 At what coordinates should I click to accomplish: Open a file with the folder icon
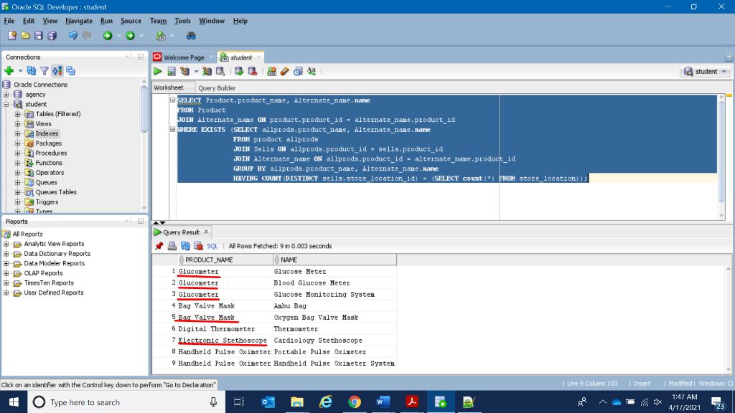(25, 36)
